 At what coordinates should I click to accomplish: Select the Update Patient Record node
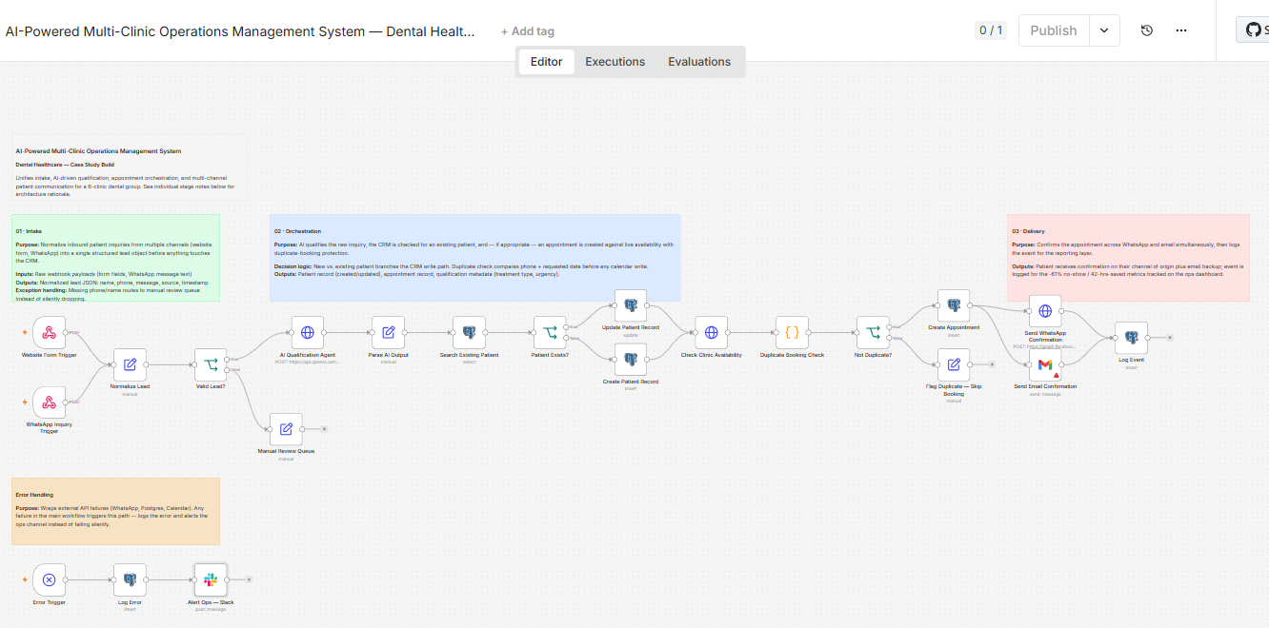tap(631, 306)
